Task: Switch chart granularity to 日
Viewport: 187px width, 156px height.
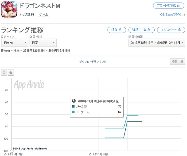Action: [182, 62]
